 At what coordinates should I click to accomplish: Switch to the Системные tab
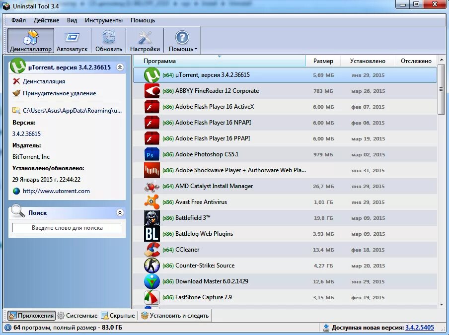tap(77, 316)
